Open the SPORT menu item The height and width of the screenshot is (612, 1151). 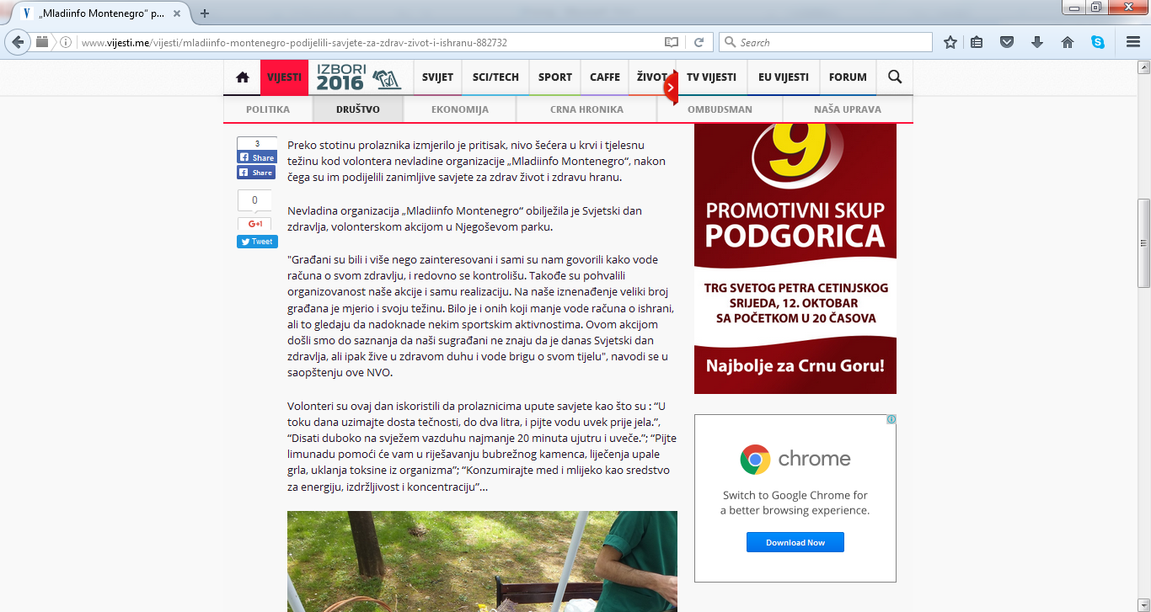pos(555,77)
